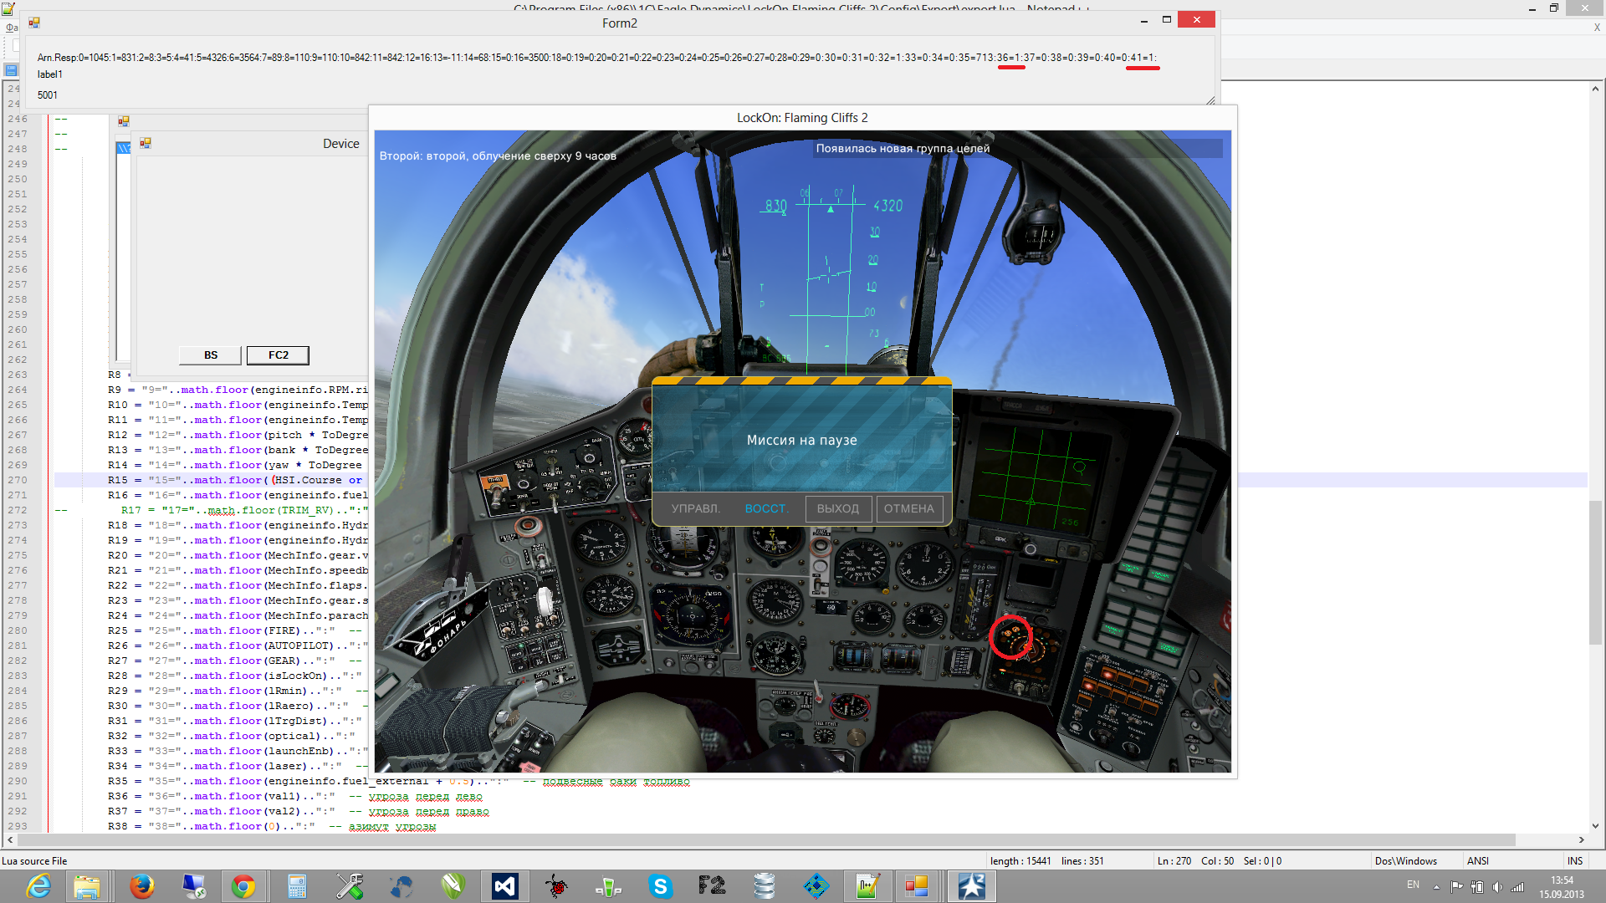The width and height of the screenshot is (1606, 903).
Task: Open the Chrome browser taskbar icon
Action: (243, 886)
